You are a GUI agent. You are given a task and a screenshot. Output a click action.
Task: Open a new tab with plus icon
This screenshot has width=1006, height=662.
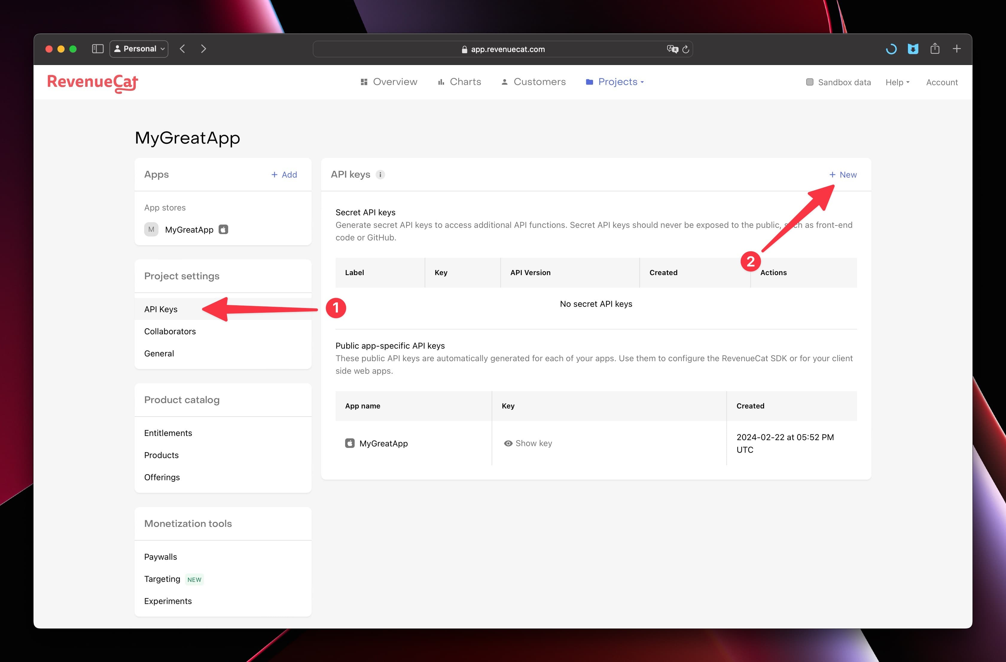957,49
